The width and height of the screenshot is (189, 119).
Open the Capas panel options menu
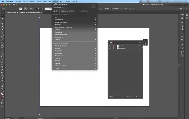pos(142,42)
